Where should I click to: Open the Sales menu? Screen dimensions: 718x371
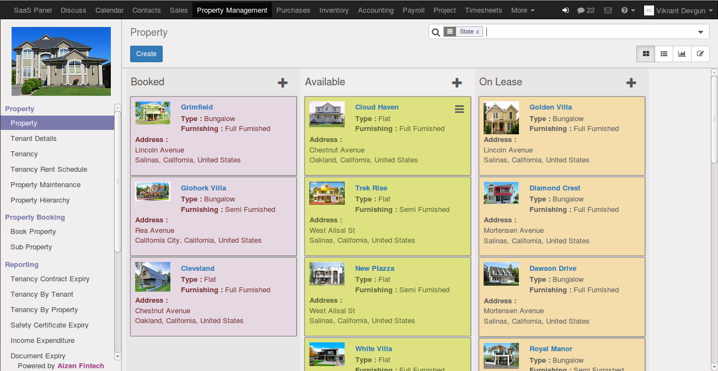tap(179, 10)
